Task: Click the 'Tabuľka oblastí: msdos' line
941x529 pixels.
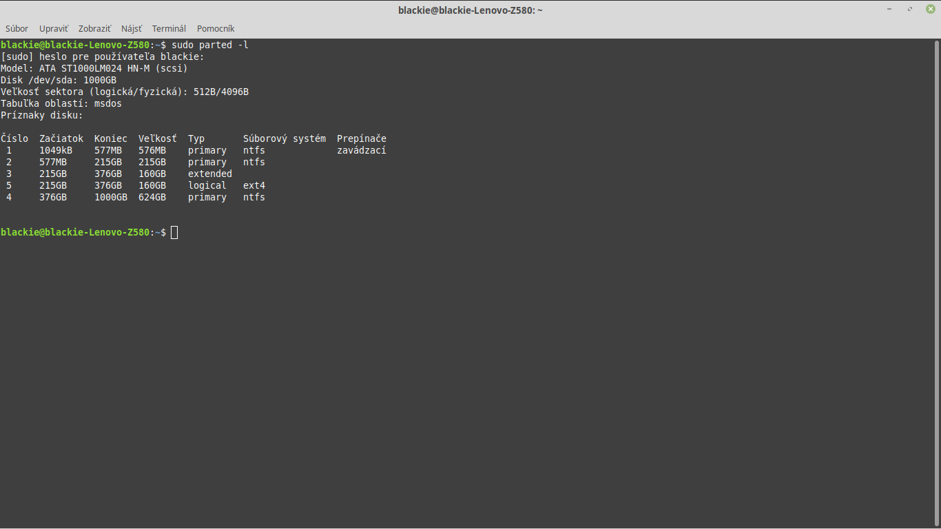Action: 61,103
